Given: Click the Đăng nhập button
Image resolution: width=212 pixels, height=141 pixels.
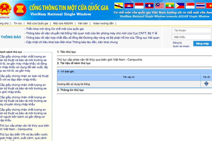Looking at the screenshot, I should tap(203, 43).
